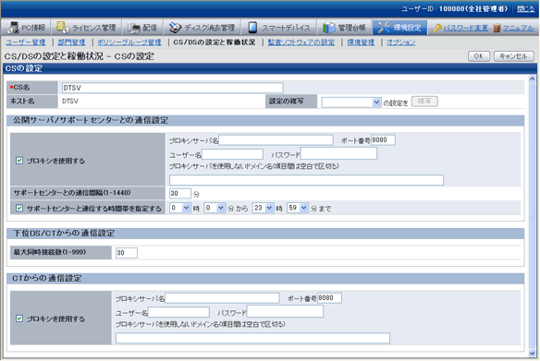Viewport: 540px width, 361px height.
Task: Open the start hour dropdown
Action: click(x=180, y=208)
